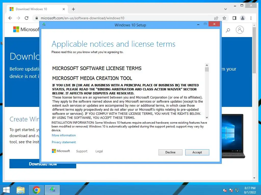Screen dimensions: 261x195
Task: Open the Legal link in setup
Action: coord(99,151)
